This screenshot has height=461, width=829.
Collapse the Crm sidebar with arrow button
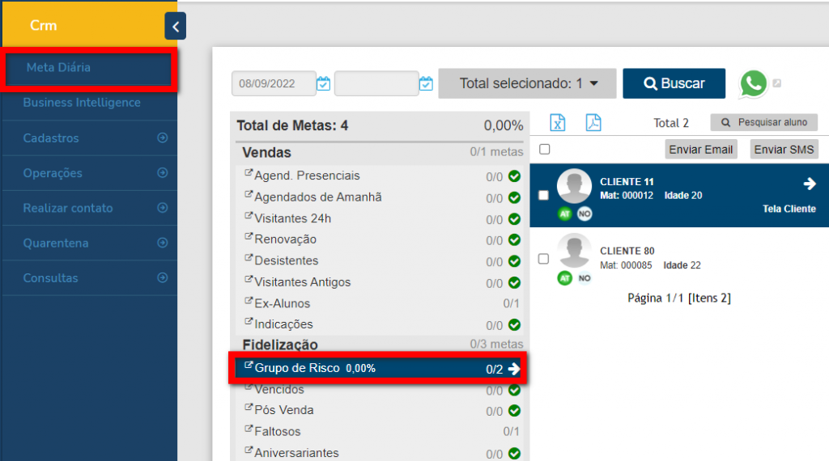175,26
